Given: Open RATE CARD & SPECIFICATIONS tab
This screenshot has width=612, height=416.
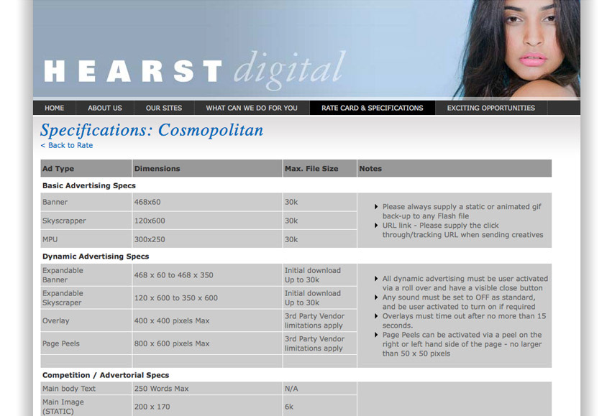Looking at the screenshot, I should pyautogui.click(x=373, y=108).
